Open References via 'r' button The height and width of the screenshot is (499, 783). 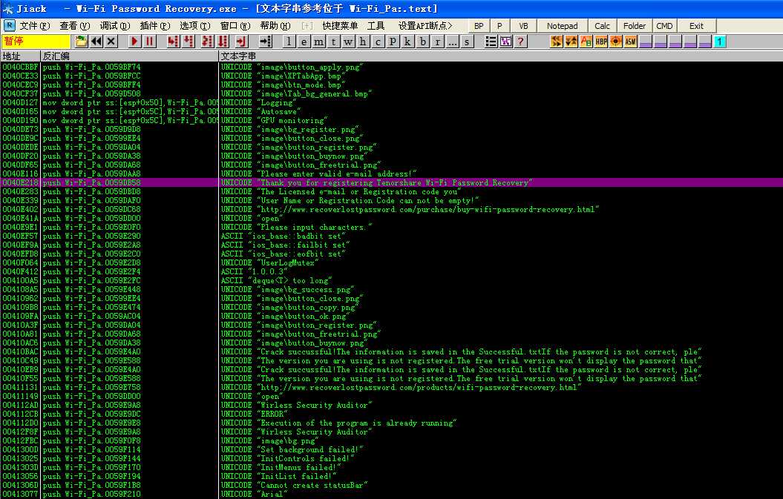[438, 42]
